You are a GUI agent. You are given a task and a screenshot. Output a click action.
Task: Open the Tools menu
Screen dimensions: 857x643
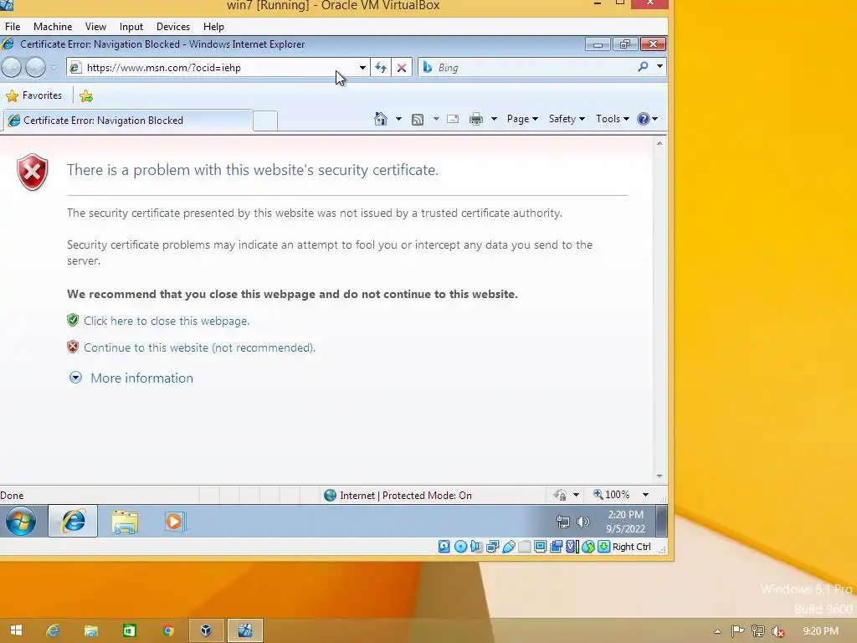coord(612,119)
